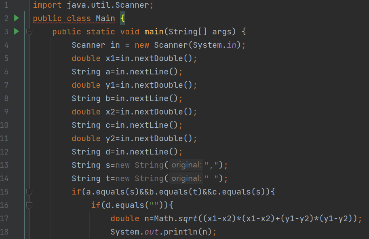Click the underlined class name Main
The height and width of the screenshot is (239, 369).
[105, 18]
